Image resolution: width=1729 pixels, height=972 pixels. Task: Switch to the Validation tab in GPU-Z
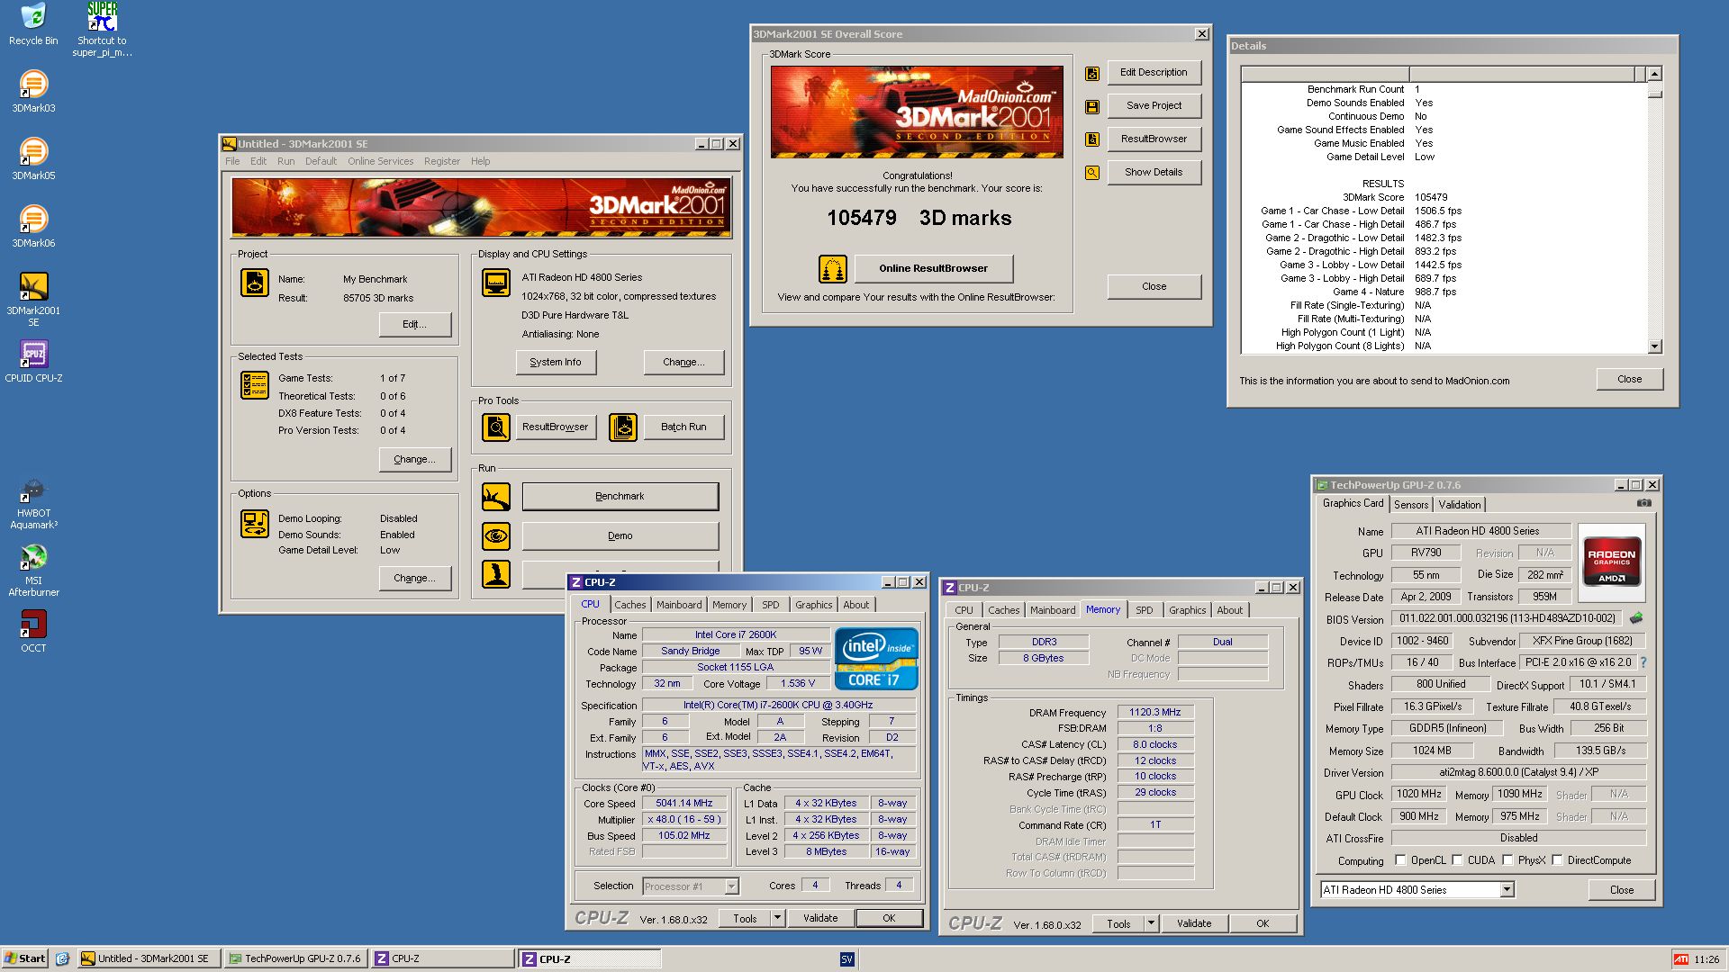(1459, 505)
